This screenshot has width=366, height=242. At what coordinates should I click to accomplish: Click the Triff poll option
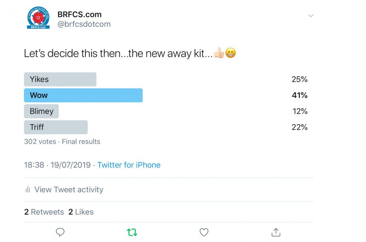[x=56, y=127]
